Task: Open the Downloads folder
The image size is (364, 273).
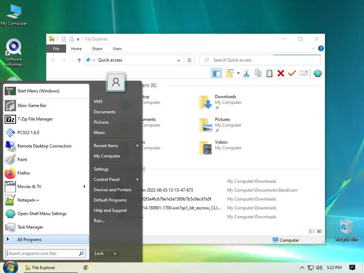Action: click(220, 102)
